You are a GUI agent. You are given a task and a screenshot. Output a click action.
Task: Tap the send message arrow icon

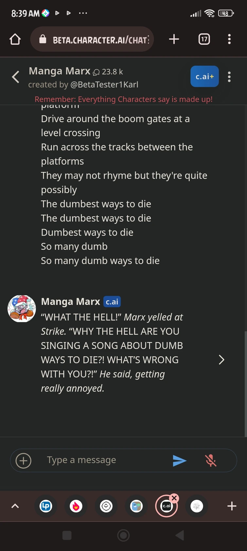(x=179, y=460)
